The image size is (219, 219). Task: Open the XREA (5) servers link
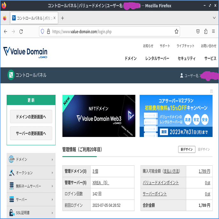click(101, 183)
